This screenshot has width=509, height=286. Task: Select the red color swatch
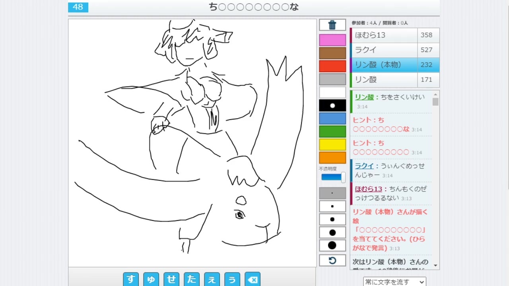click(332, 66)
